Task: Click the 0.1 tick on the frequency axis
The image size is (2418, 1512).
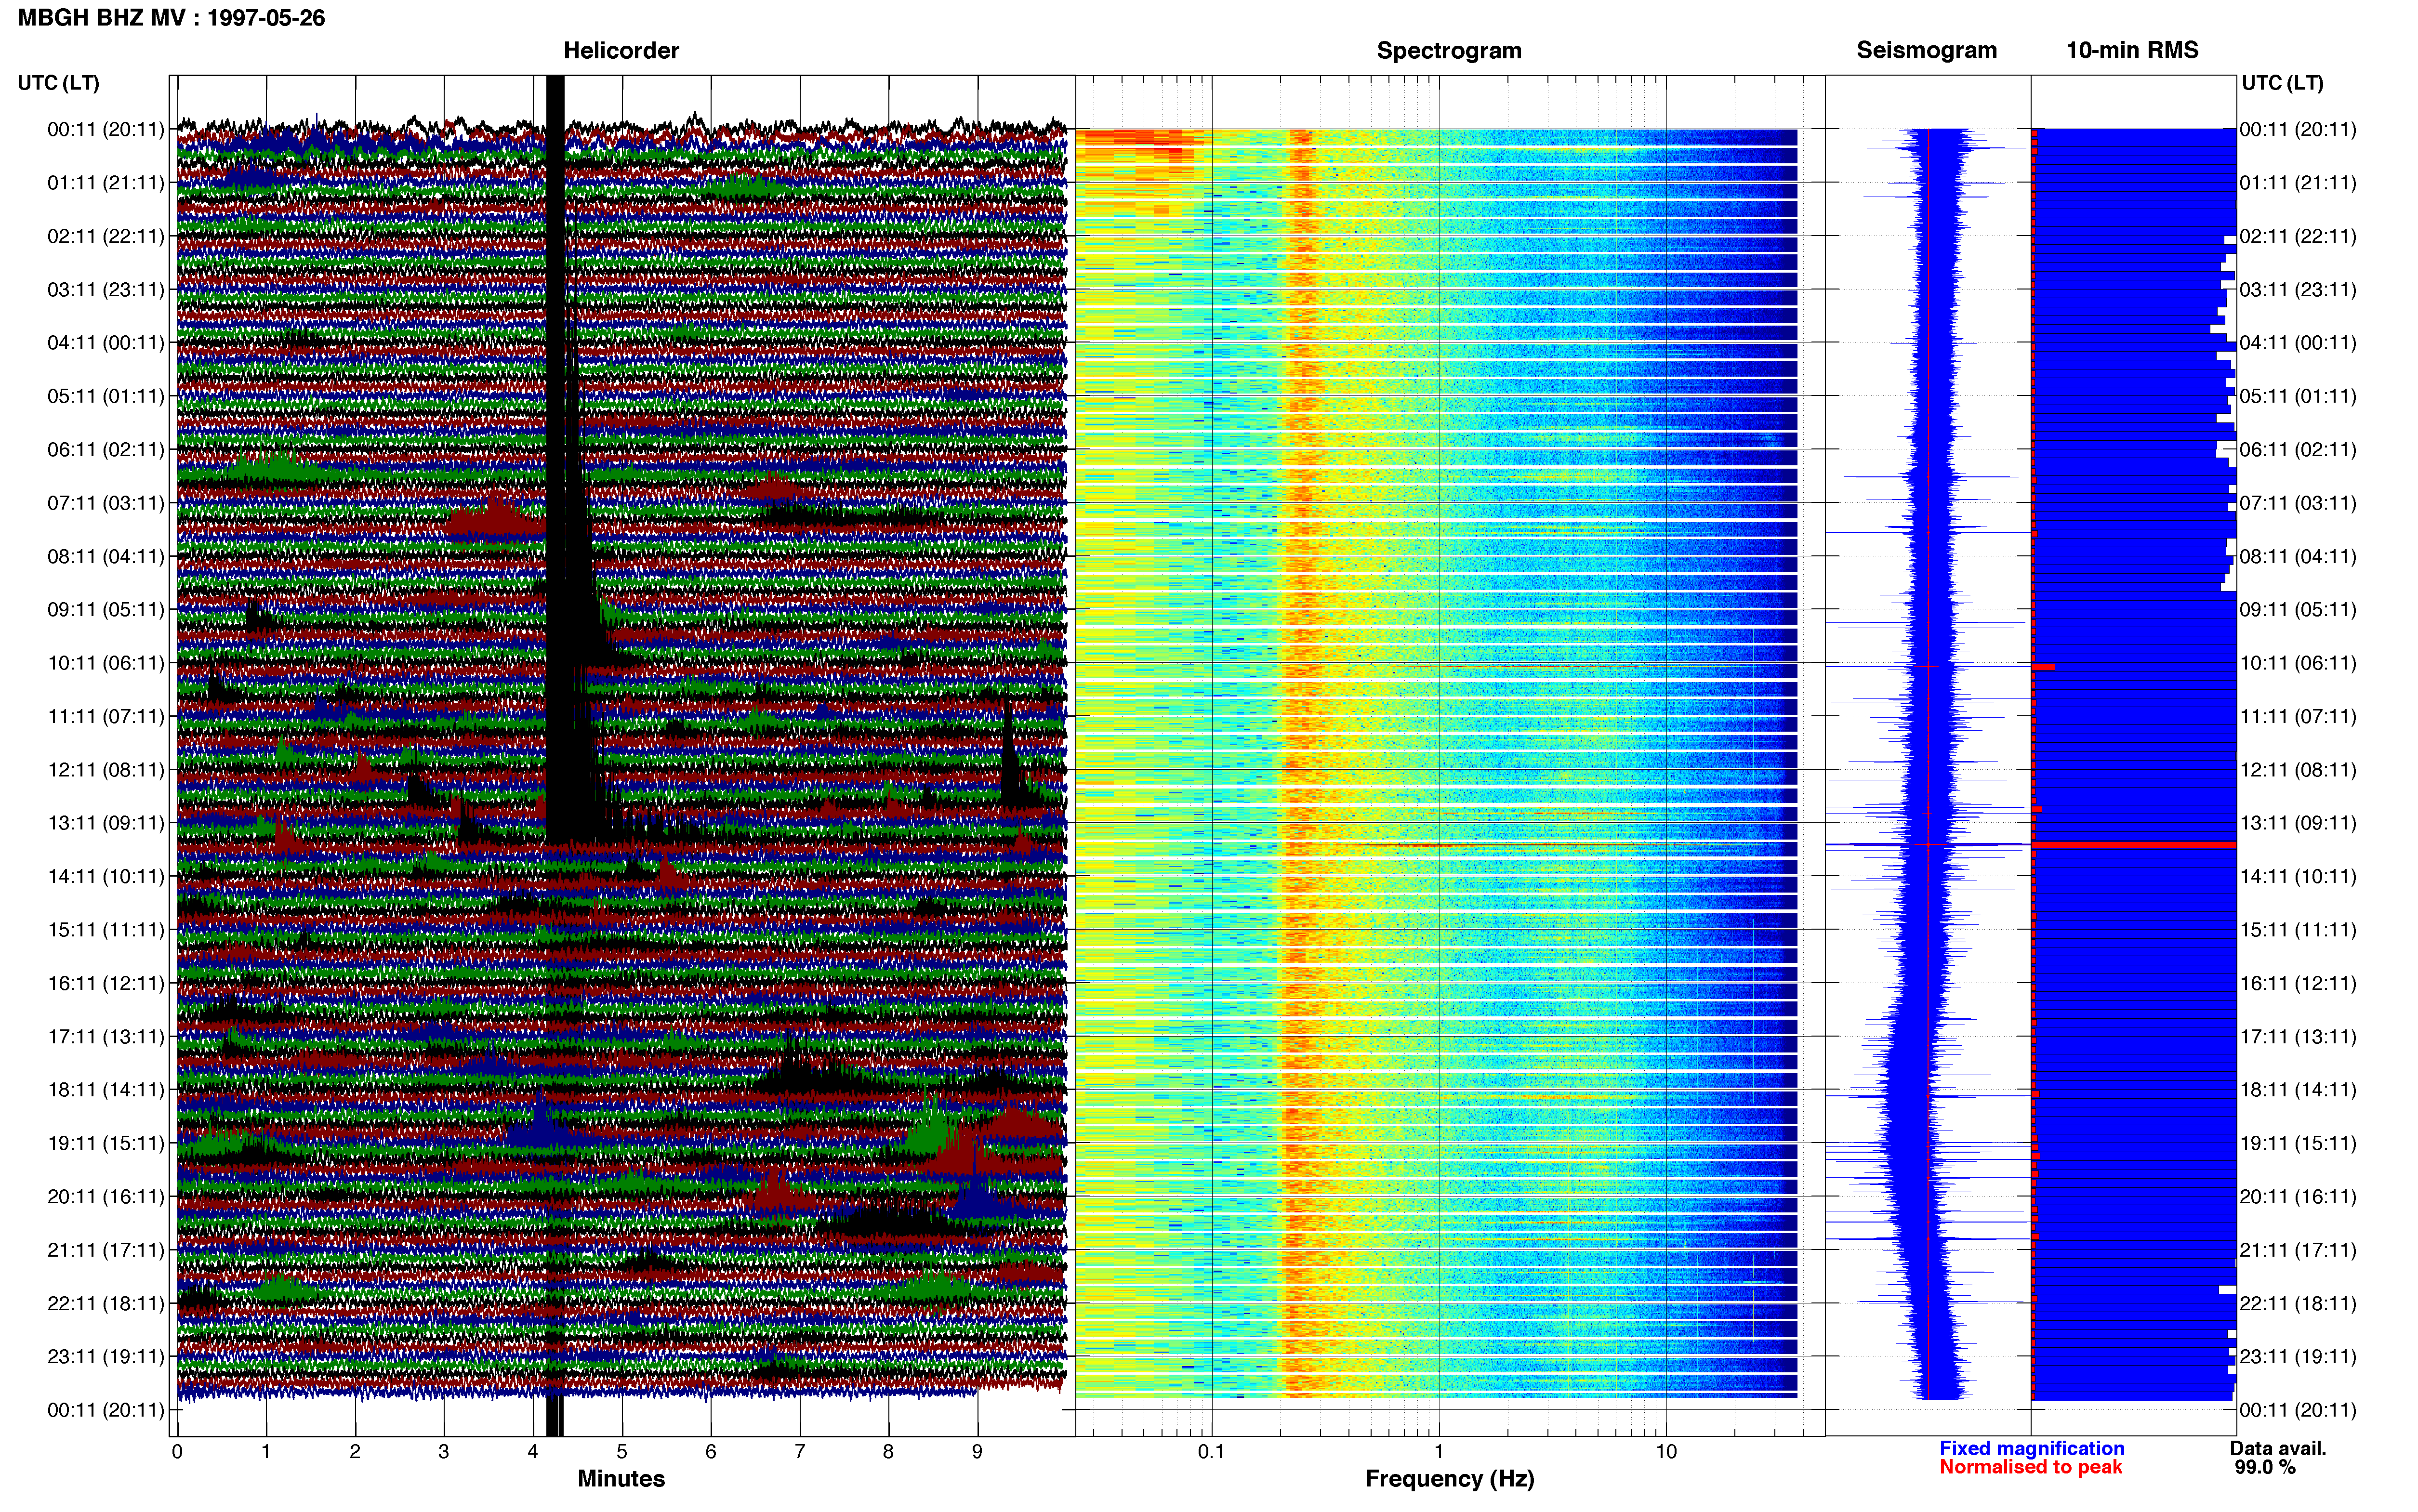Action: 1211,1452
